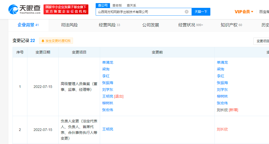The width and height of the screenshot is (269, 144).
Task: Select the 查公司 search tab
Action: [x=103, y=5]
